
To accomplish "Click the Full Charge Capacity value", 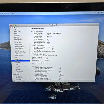I will tap(54, 51).
